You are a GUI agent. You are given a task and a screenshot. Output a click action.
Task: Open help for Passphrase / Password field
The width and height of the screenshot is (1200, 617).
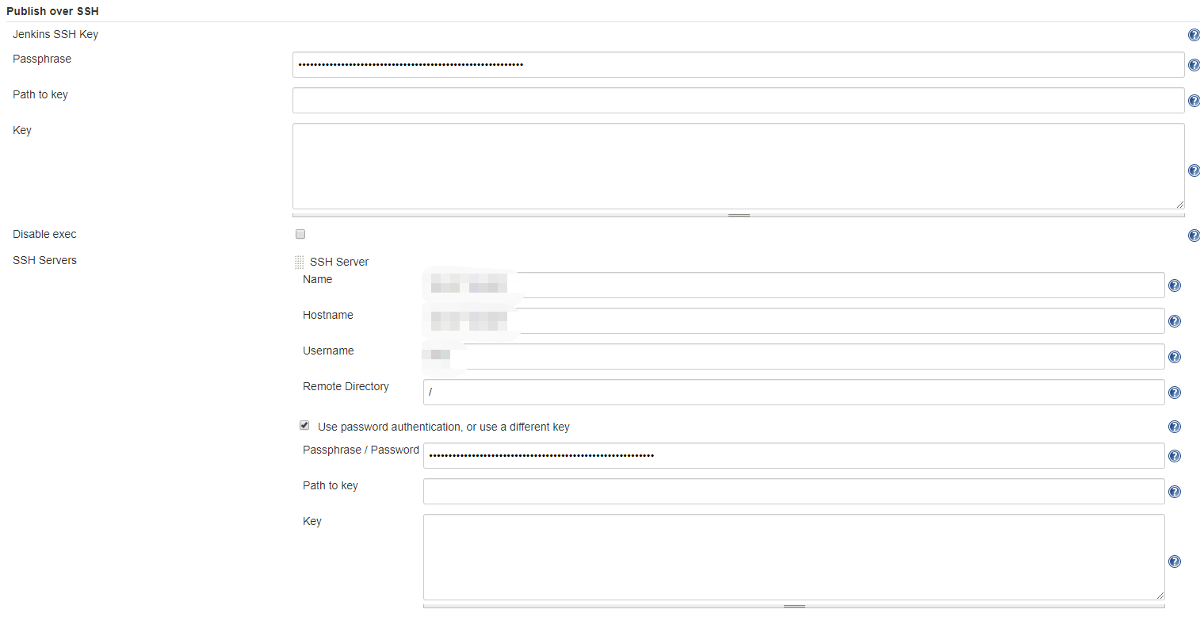[1175, 455]
